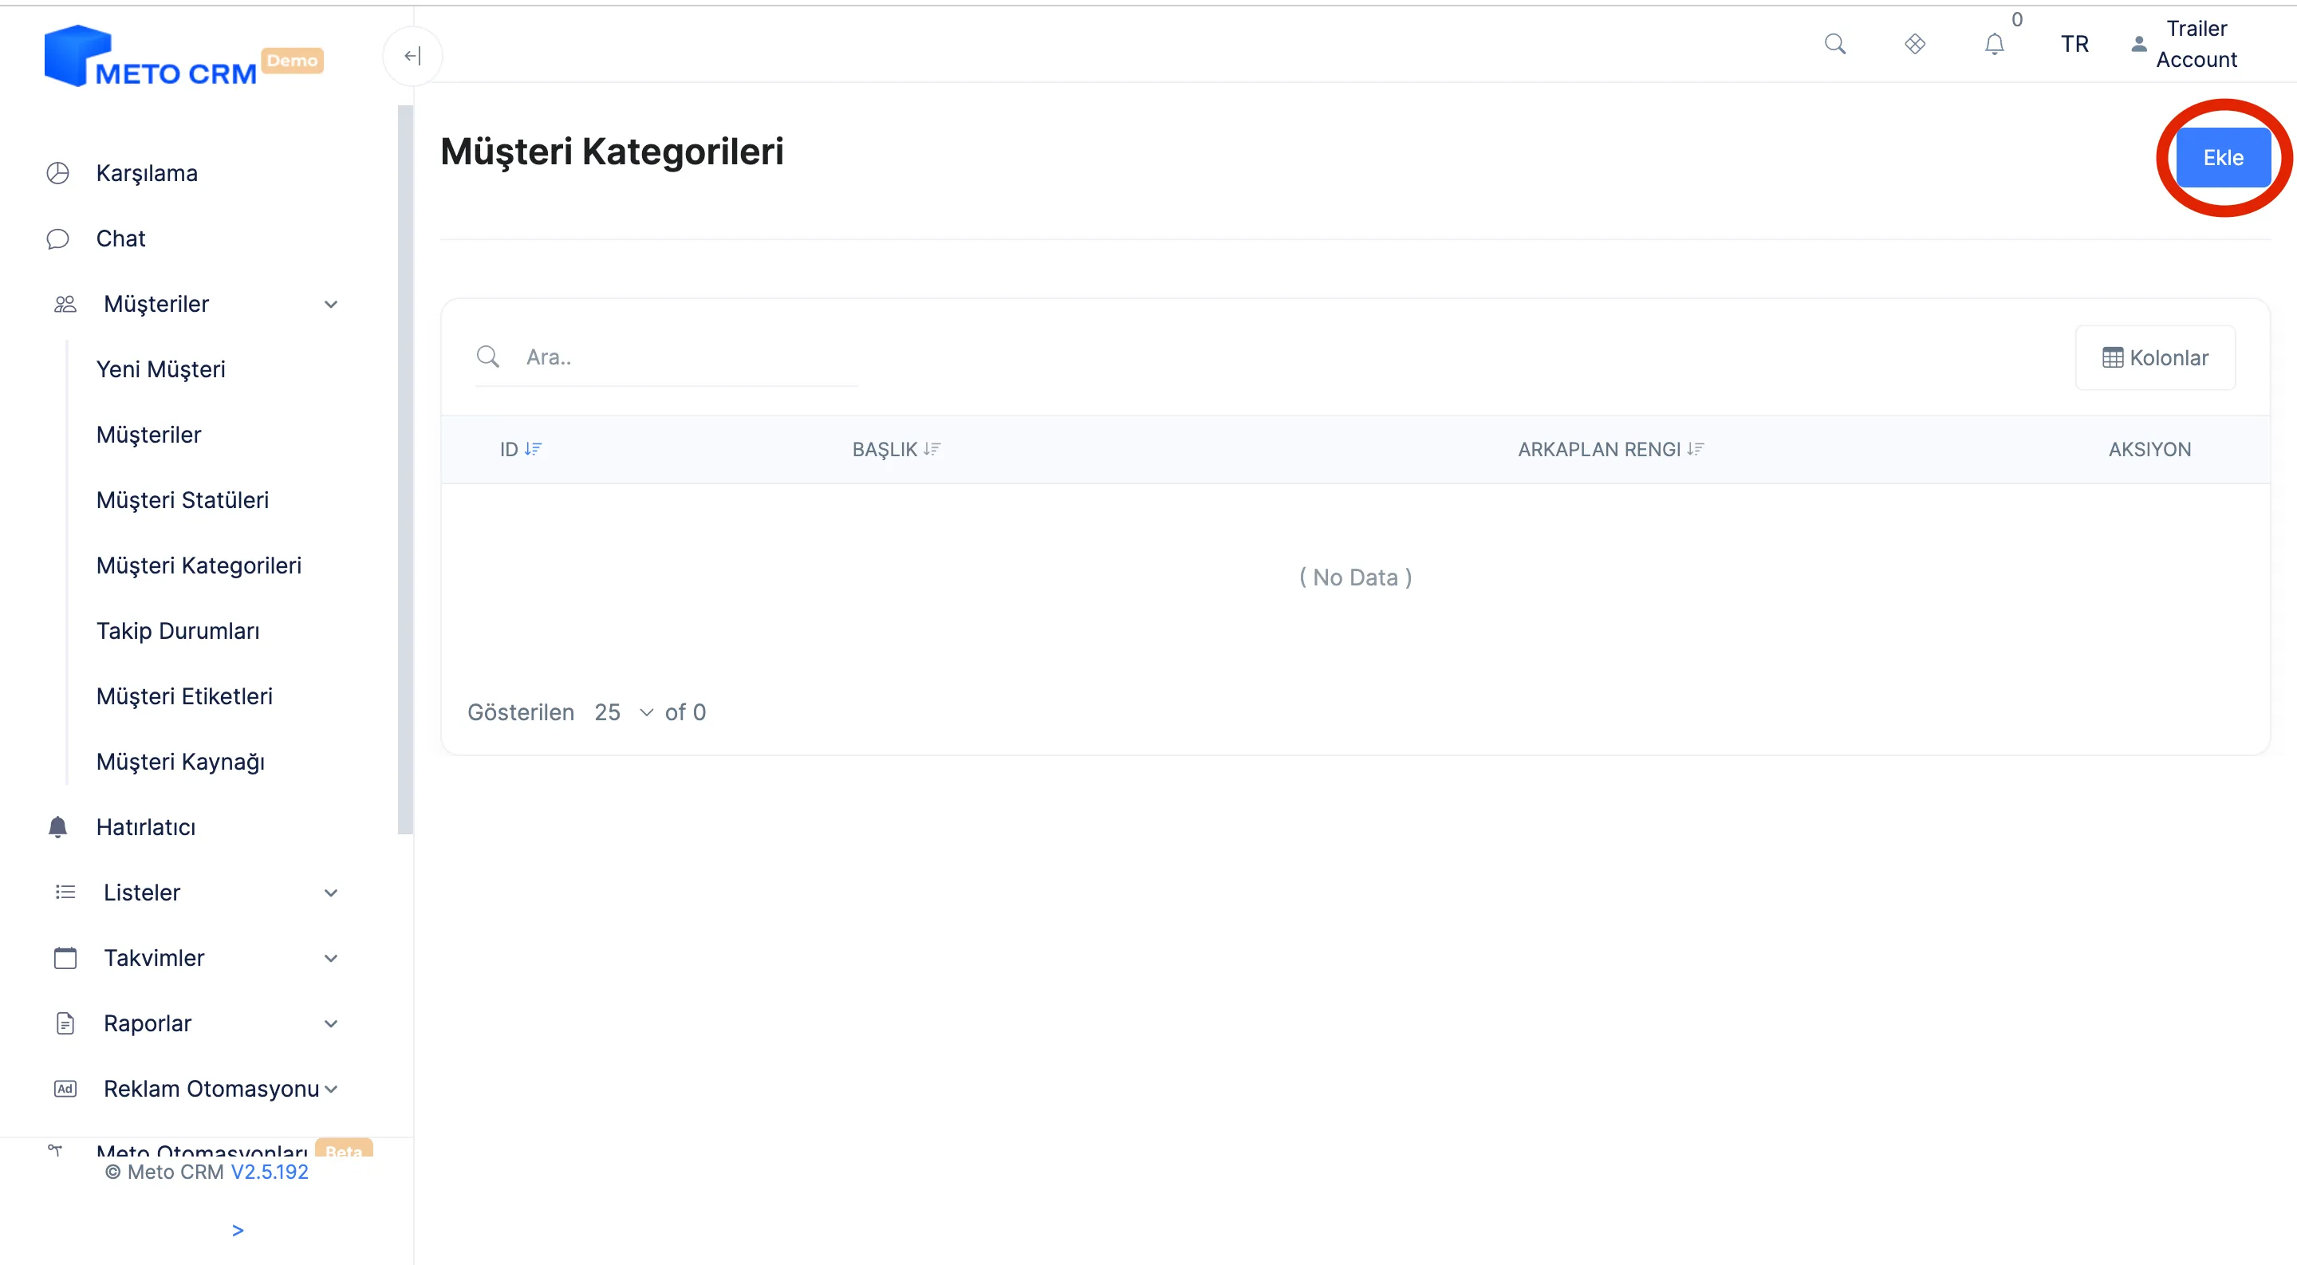This screenshot has width=2297, height=1265.
Task: Click the Müşteri Kategorileri page heading
Action: pyautogui.click(x=612, y=152)
